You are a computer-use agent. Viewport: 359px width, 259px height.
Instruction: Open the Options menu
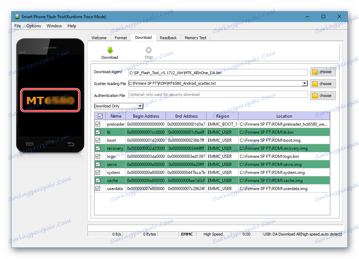tap(34, 26)
